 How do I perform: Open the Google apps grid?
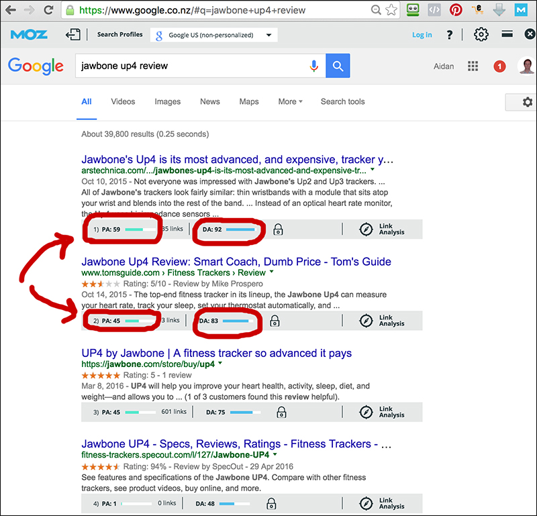pos(473,66)
